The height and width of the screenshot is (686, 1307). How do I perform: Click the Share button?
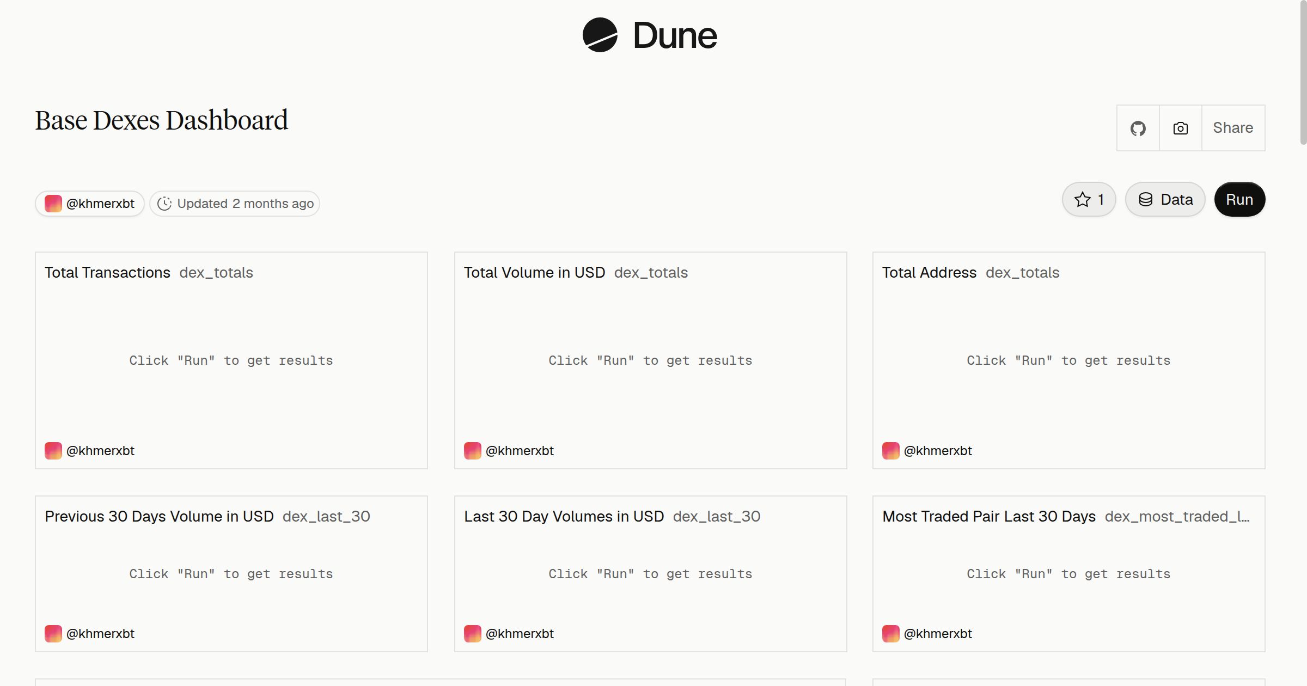(x=1233, y=128)
